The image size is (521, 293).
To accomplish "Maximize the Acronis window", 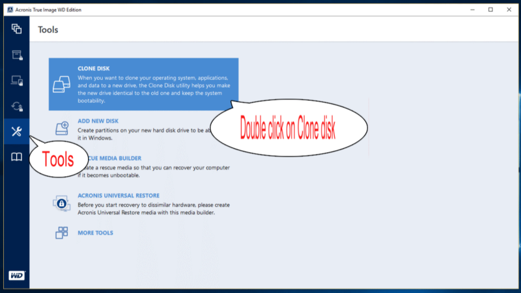I will [490, 10].
